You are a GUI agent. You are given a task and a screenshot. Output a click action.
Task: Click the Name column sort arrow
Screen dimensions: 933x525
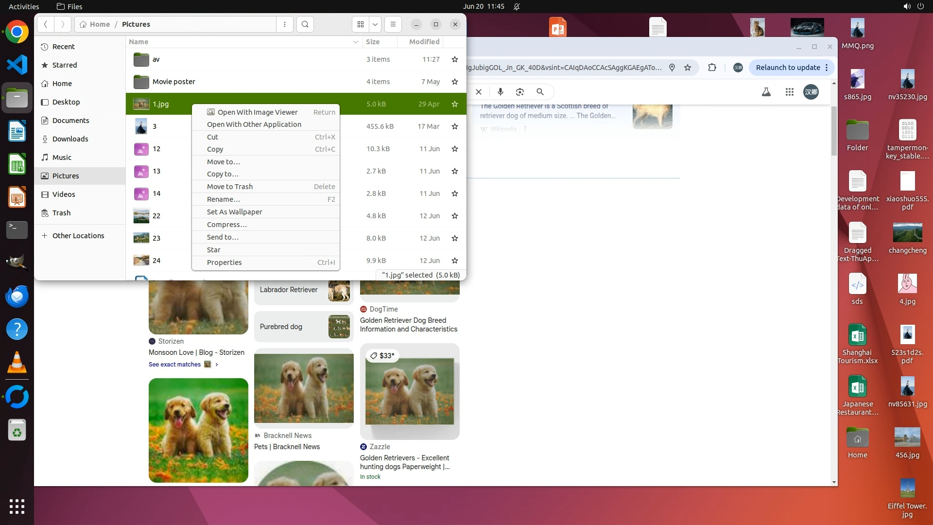coord(356,42)
